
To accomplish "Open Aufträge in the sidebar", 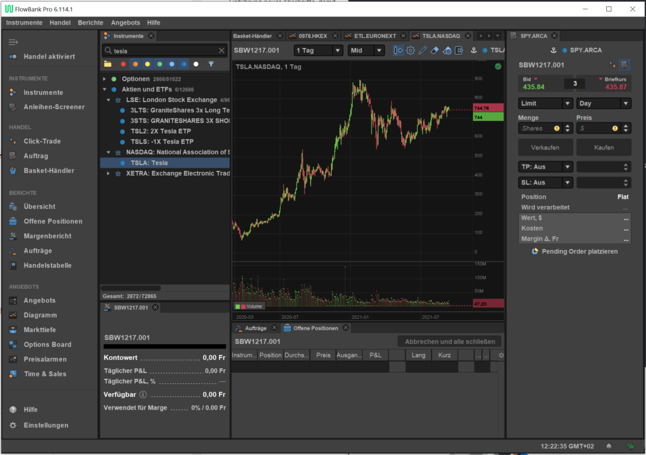I will point(37,251).
